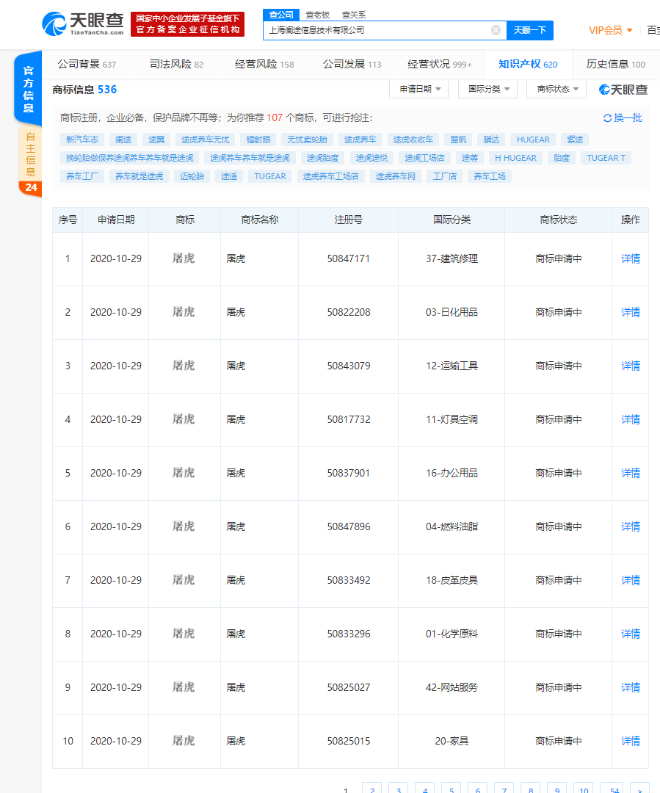Expand 国际分类 filter dropdown
The height and width of the screenshot is (793, 660).
pyautogui.click(x=488, y=89)
